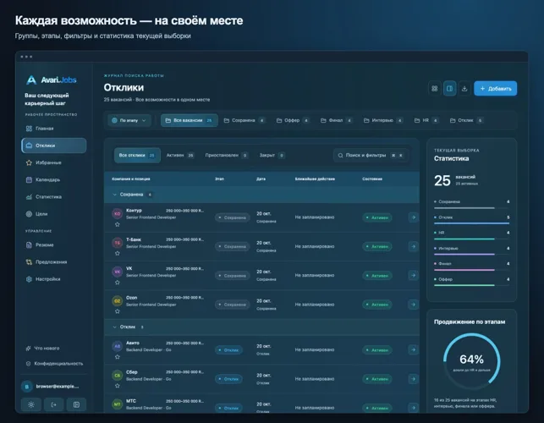Click the Контур company avatar
544x423 pixels.
coord(118,213)
